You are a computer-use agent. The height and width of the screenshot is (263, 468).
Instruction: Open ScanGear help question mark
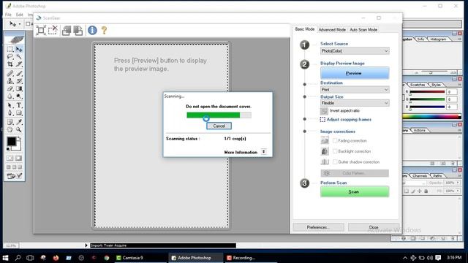pyautogui.click(x=104, y=30)
